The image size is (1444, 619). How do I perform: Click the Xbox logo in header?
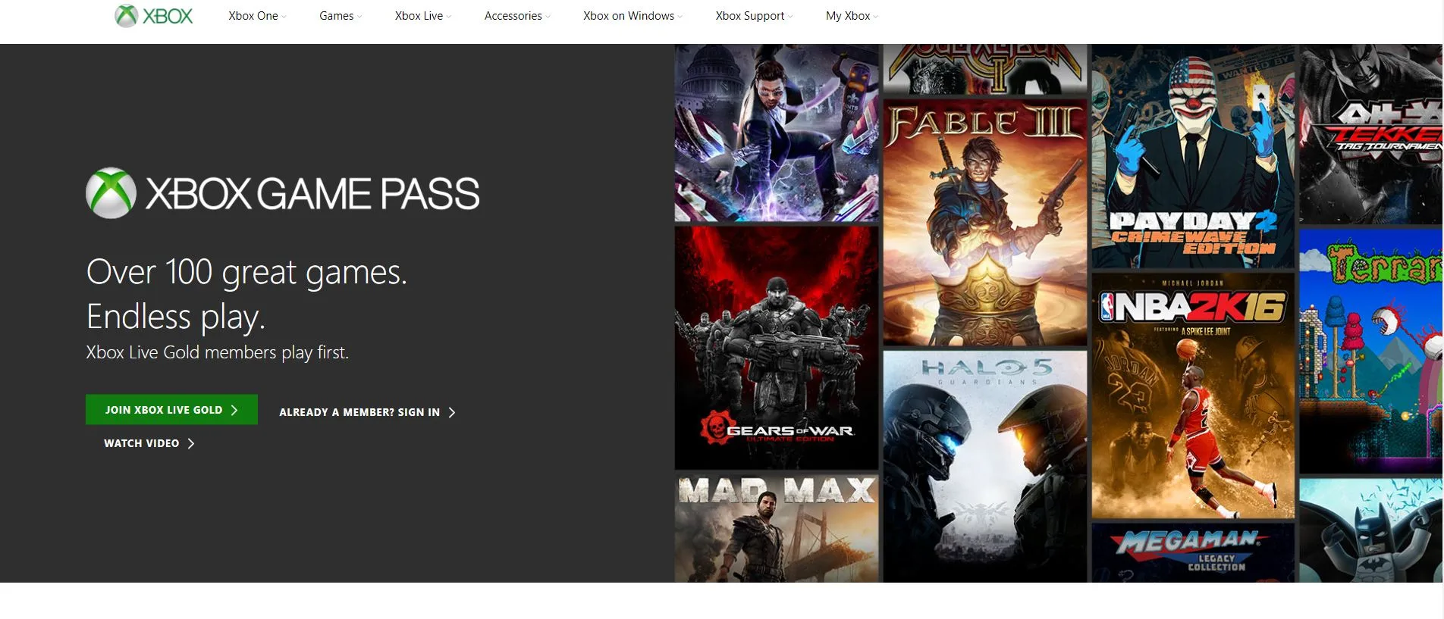pos(154,16)
